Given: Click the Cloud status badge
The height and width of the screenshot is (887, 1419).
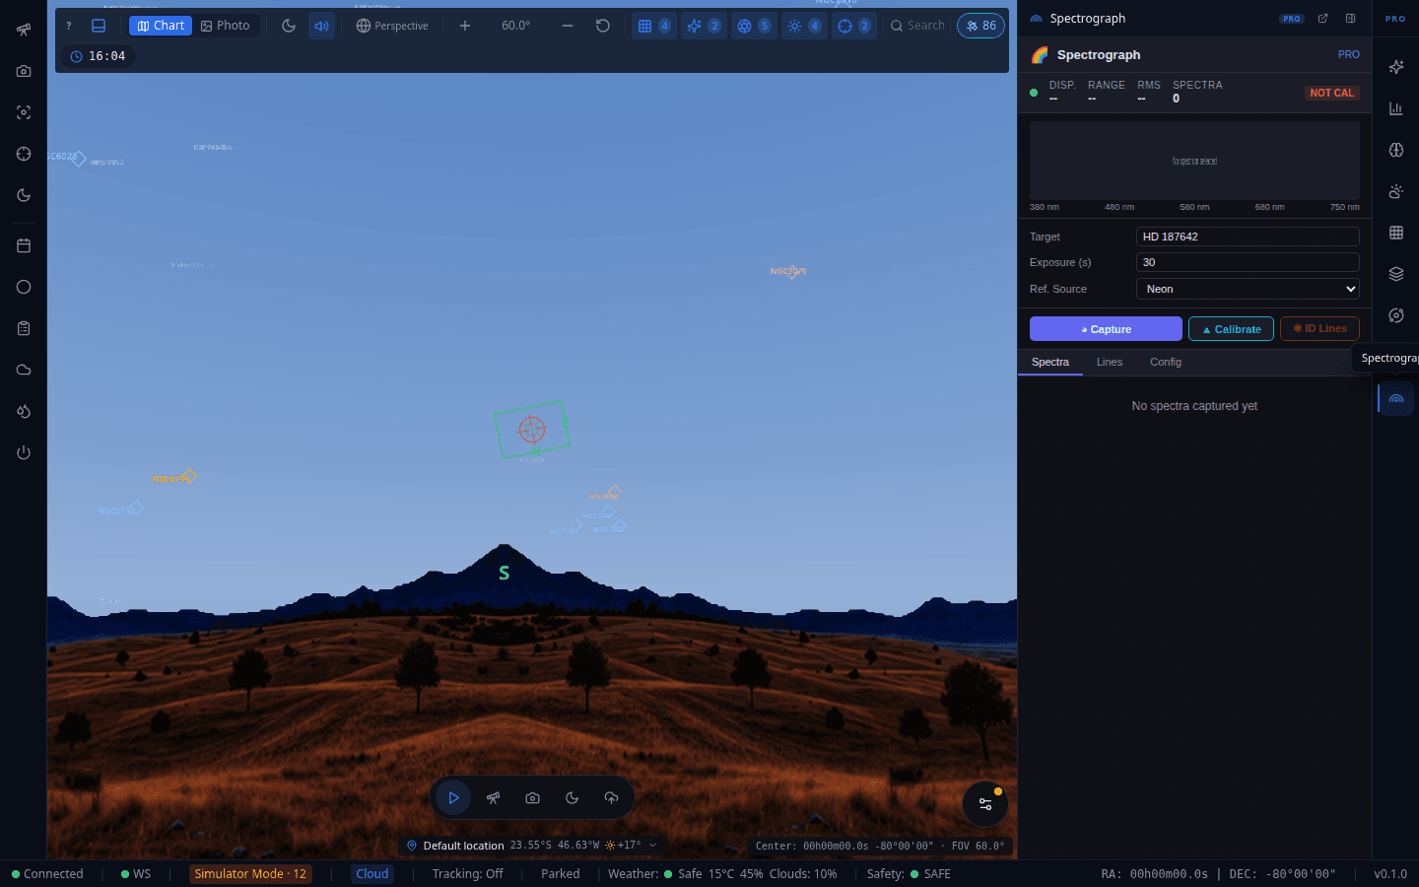Looking at the screenshot, I should [x=372, y=874].
